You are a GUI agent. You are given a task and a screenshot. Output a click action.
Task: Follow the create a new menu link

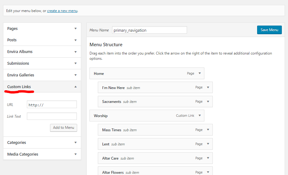click(62, 11)
